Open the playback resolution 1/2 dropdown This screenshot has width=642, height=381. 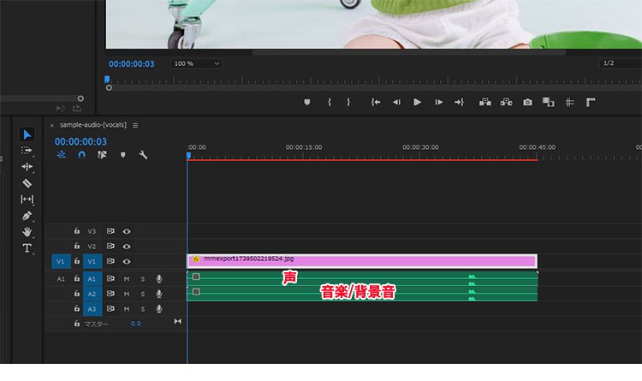(621, 63)
